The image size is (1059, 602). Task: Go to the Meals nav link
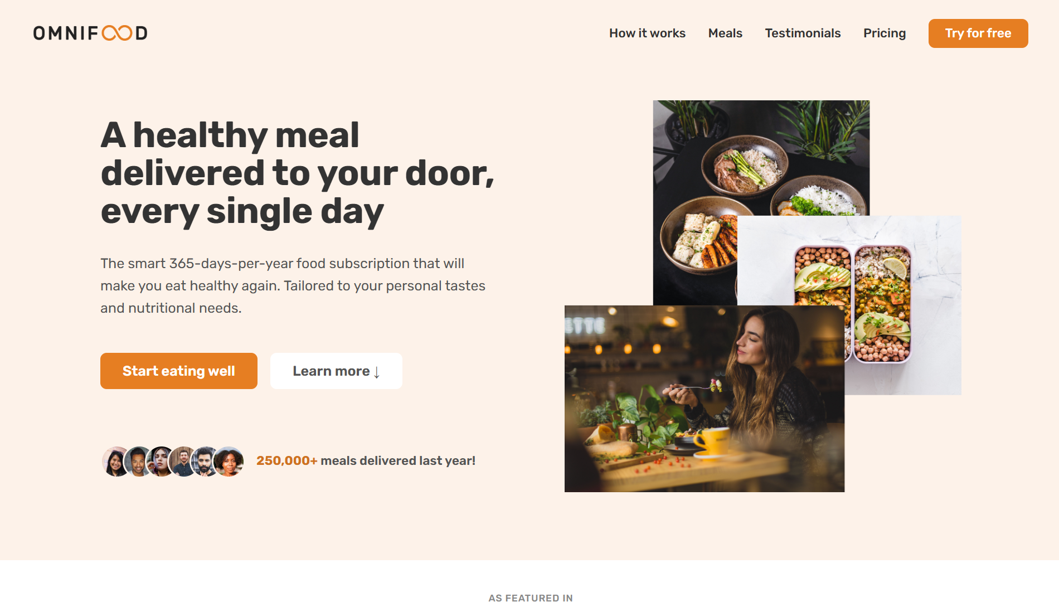click(725, 33)
